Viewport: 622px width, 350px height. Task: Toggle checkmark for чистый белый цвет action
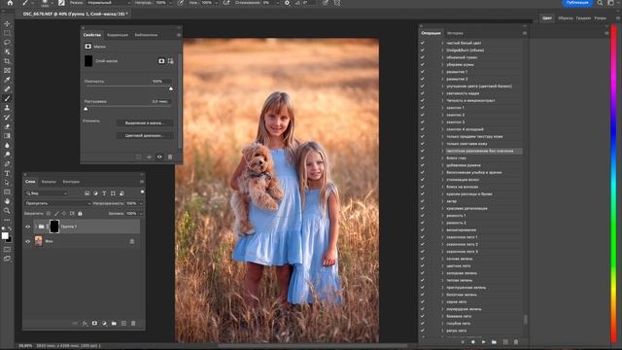click(423, 43)
